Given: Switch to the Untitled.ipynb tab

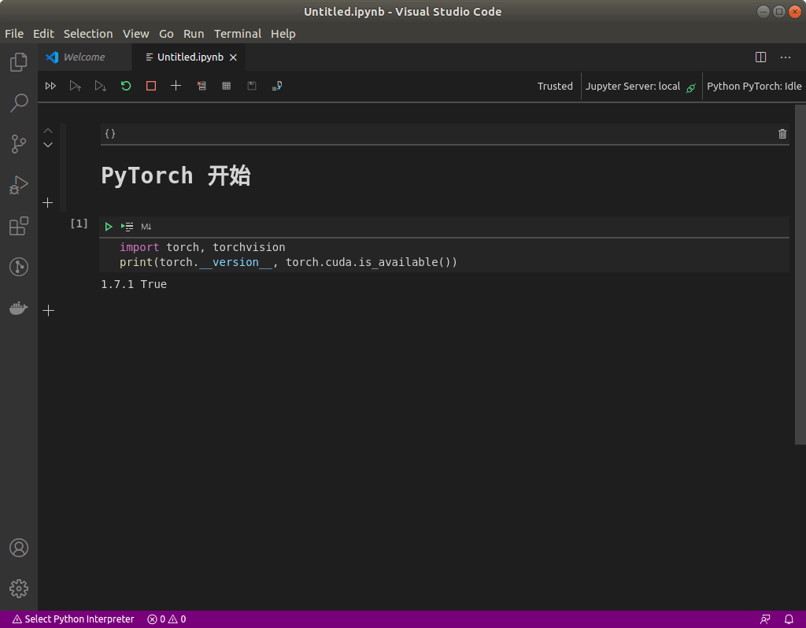Looking at the screenshot, I should (x=190, y=57).
